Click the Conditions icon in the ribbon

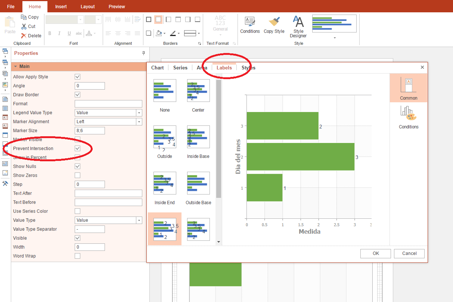(250, 21)
